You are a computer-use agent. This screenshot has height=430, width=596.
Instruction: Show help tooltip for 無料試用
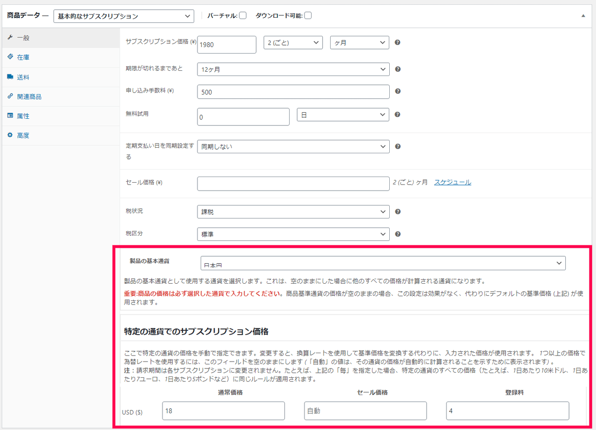(x=398, y=115)
